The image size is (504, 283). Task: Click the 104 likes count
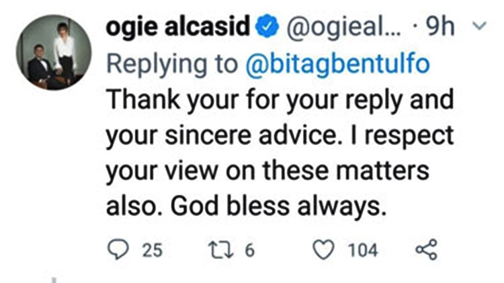point(362,251)
